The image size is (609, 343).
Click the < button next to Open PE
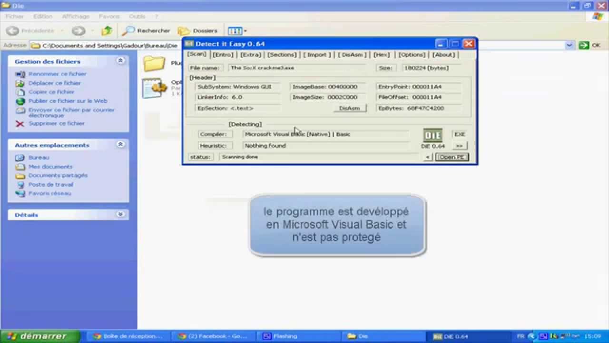[x=428, y=157]
